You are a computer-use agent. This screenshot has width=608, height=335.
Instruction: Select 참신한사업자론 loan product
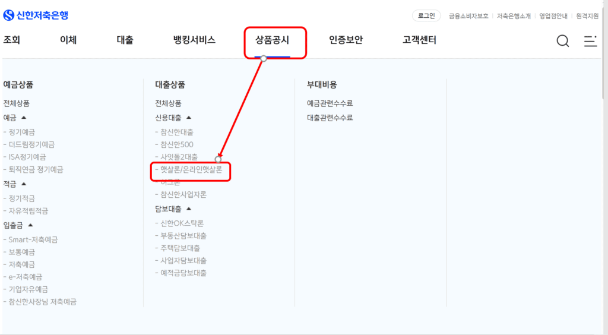coord(181,195)
